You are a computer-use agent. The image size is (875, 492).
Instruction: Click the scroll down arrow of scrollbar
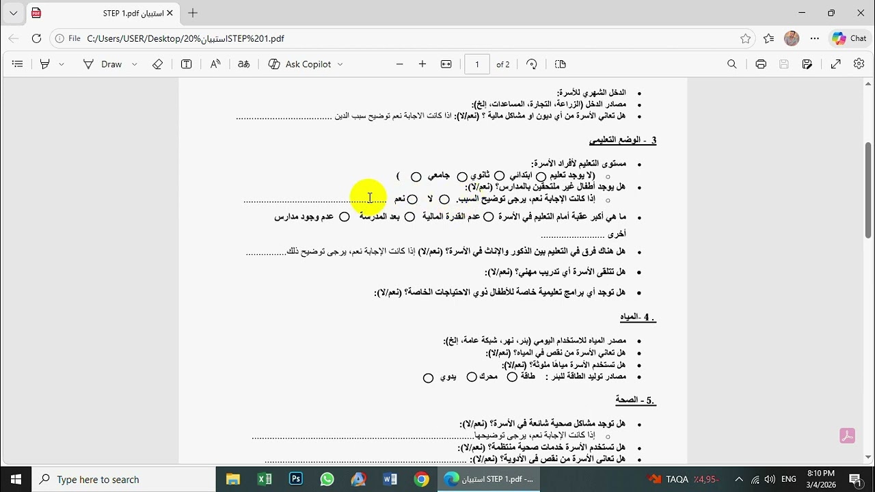pos(868,457)
